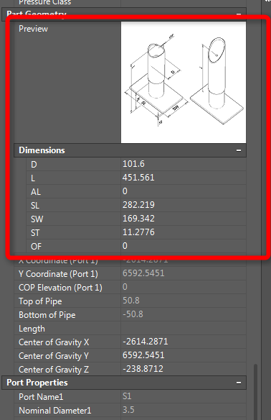This screenshot has width=271, height=420.
Task: Select the COP Elevation (Port 1) row
Action: click(130, 287)
